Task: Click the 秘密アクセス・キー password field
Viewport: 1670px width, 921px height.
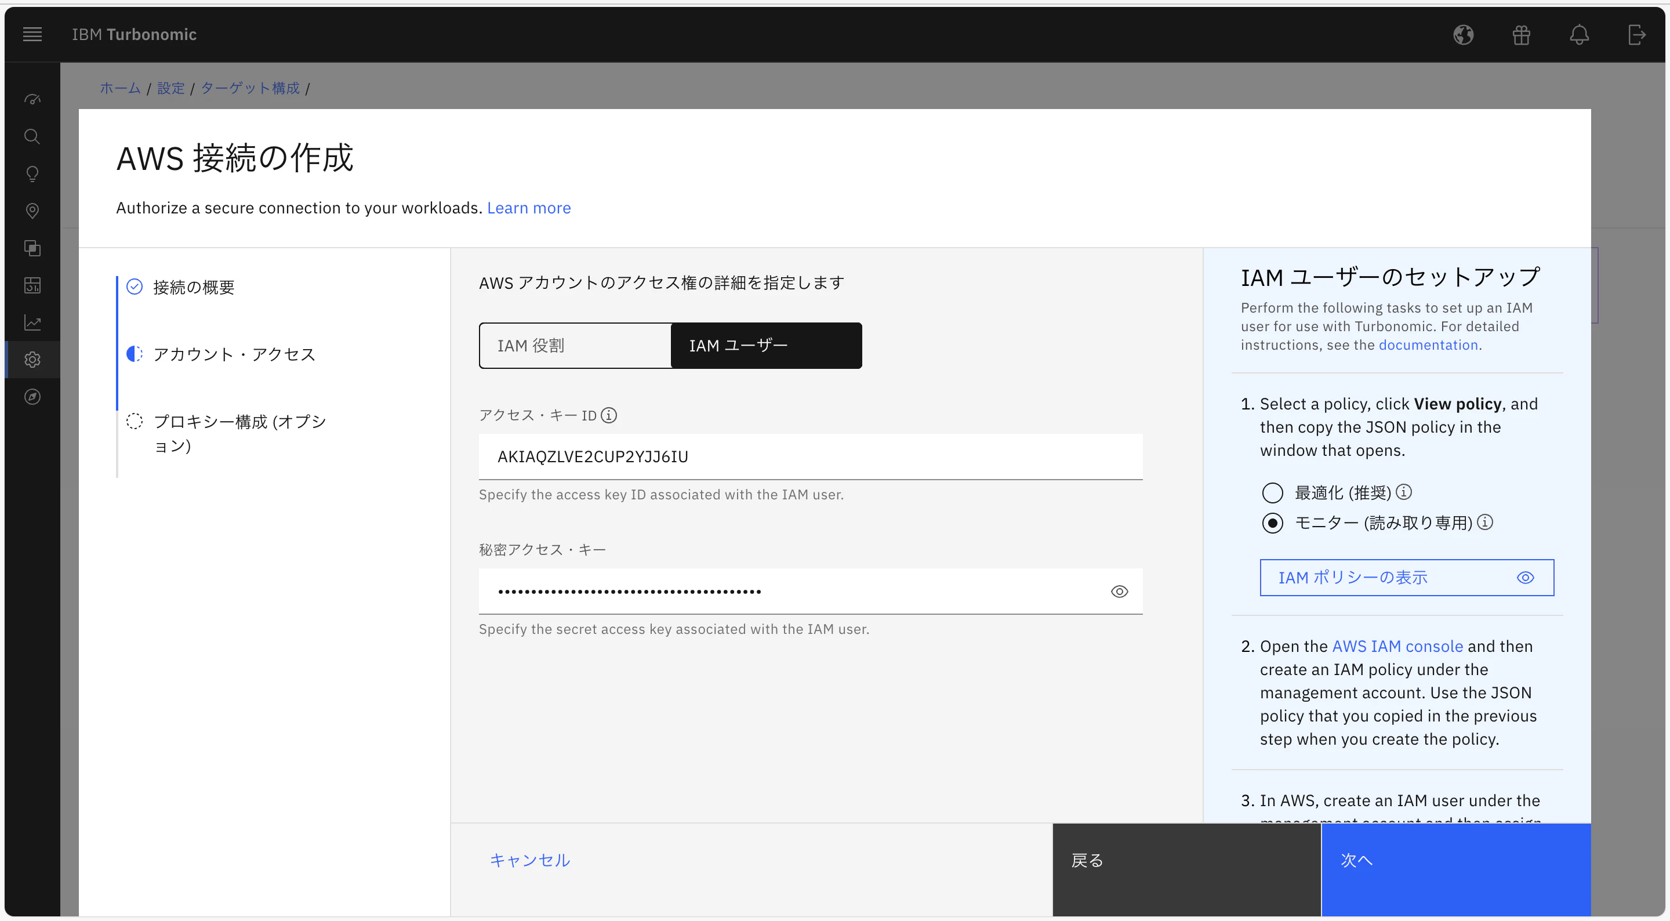Action: point(811,592)
